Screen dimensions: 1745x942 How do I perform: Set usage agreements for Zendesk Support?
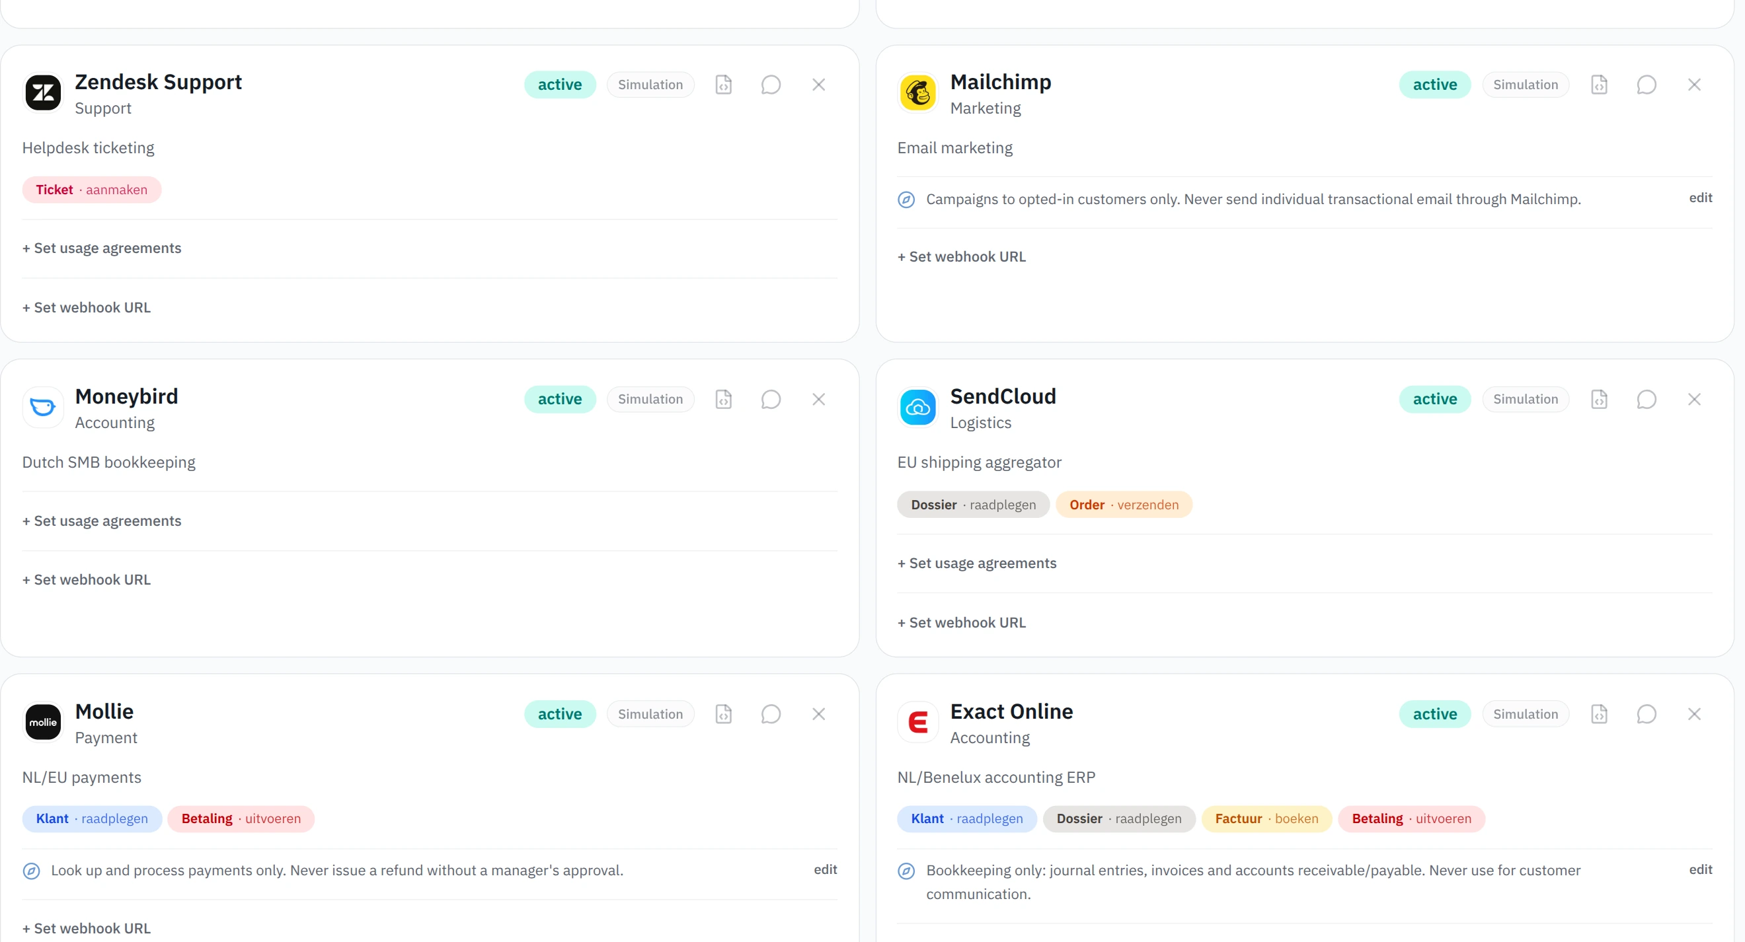[102, 248]
